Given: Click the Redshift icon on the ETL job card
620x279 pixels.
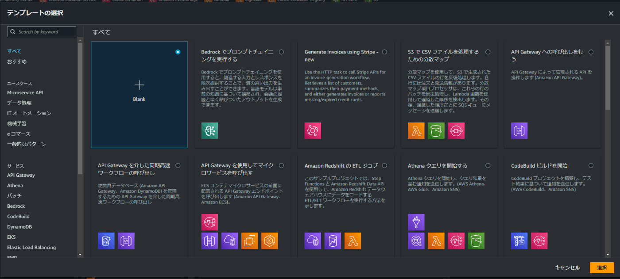Looking at the screenshot, I should point(333,241).
